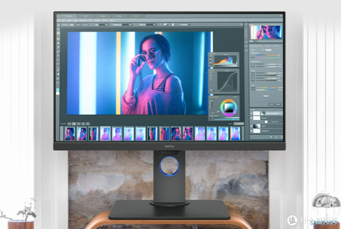Enable the Smoothing checkbox

click(189, 25)
